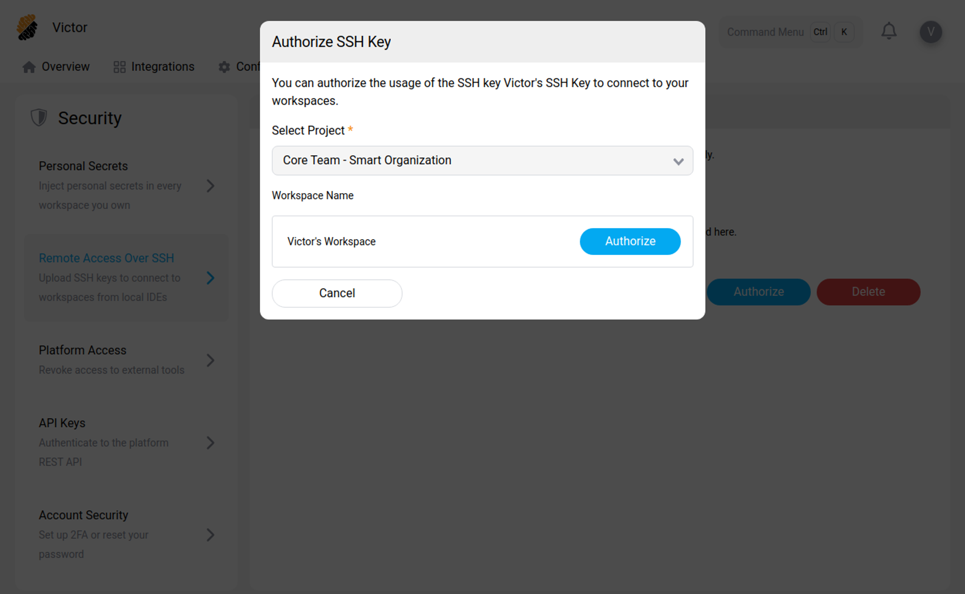Click the Integrations grid icon
Viewport: 965px width, 594px height.
coord(119,67)
